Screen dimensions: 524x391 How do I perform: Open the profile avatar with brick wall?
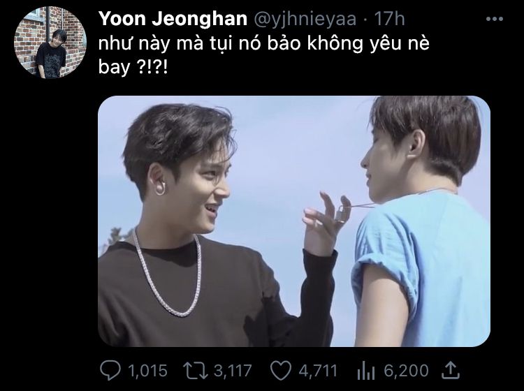point(50,43)
